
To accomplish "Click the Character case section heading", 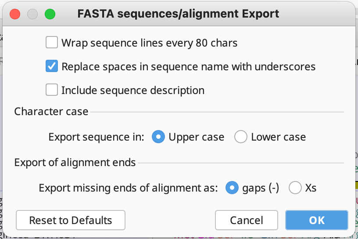I will [x=51, y=112].
